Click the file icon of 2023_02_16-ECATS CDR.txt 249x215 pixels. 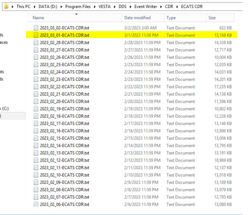point(36,131)
